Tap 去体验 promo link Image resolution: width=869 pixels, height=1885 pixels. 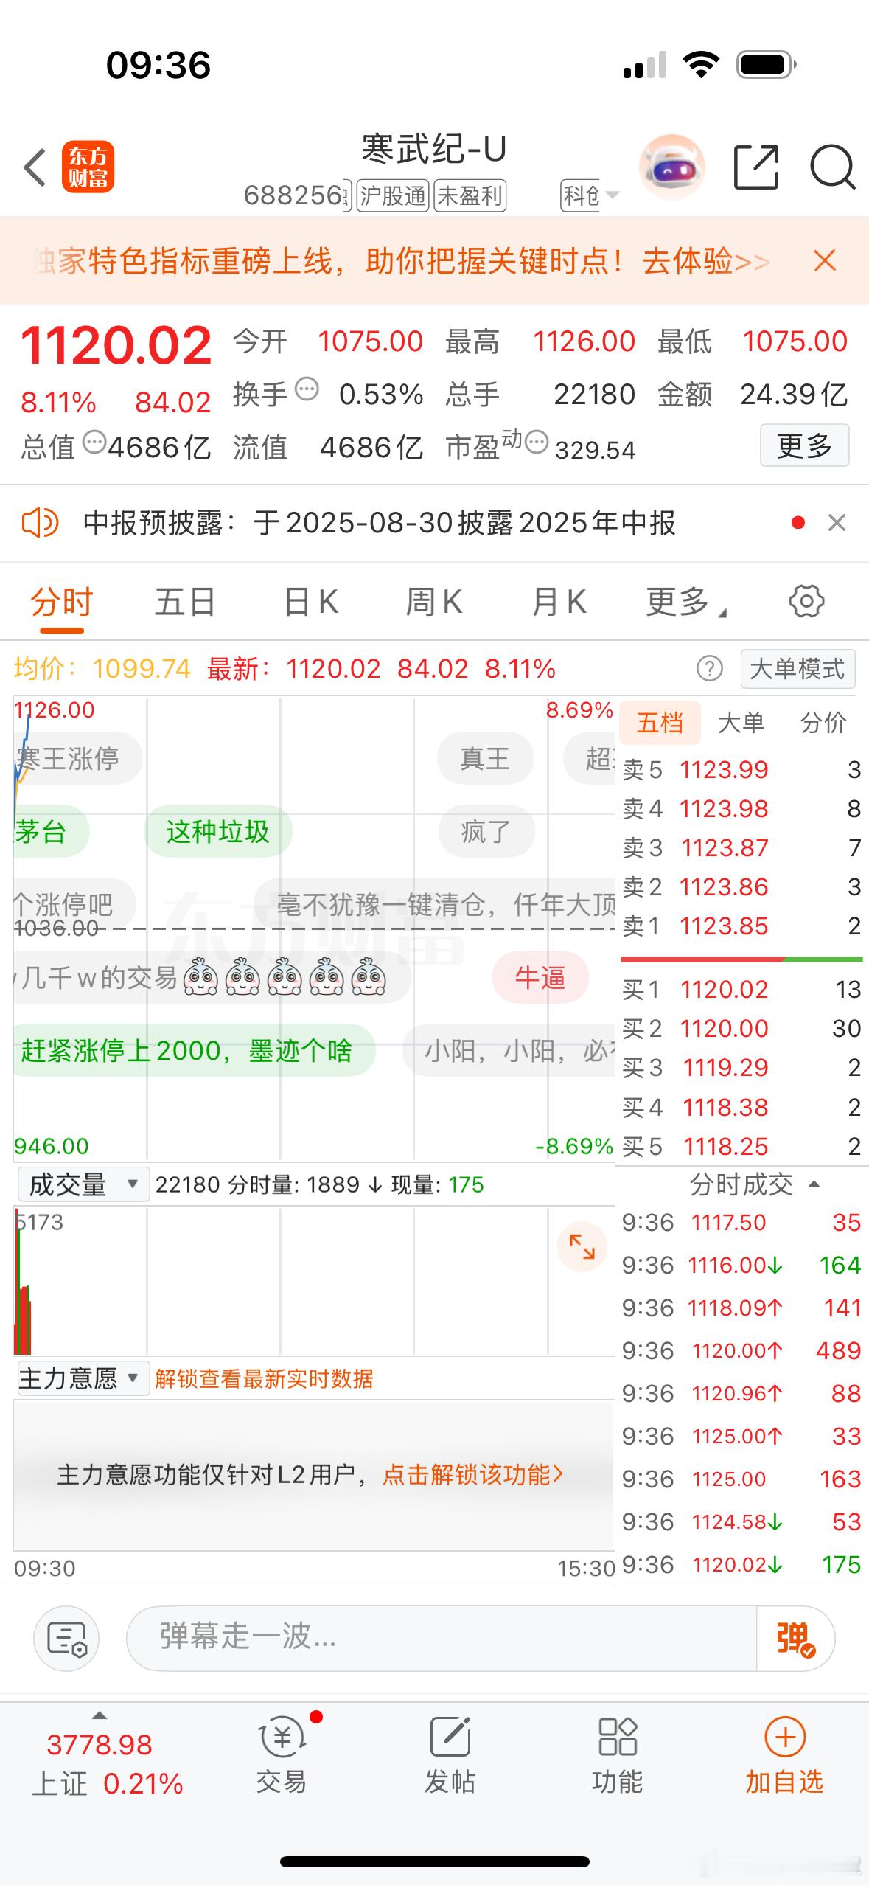[705, 260]
